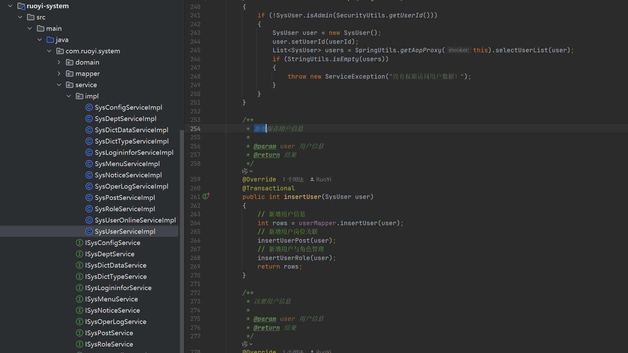This screenshot has height=353, width=628.
Task: Click the @return tag on line 276
Action: tap(267, 328)
